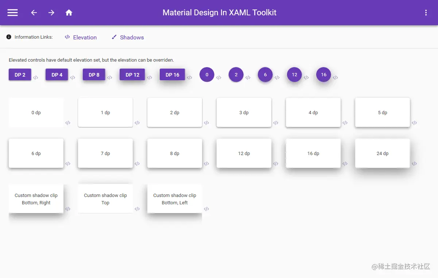Select the 5 dp card
Image resolution: width=438 pixels, height=278 pixels.
(383, 112)
